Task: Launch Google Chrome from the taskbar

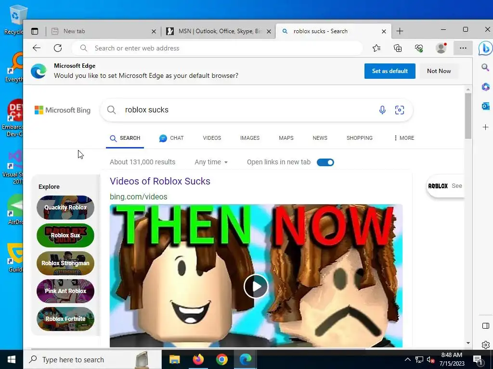Action: point(221,359)
